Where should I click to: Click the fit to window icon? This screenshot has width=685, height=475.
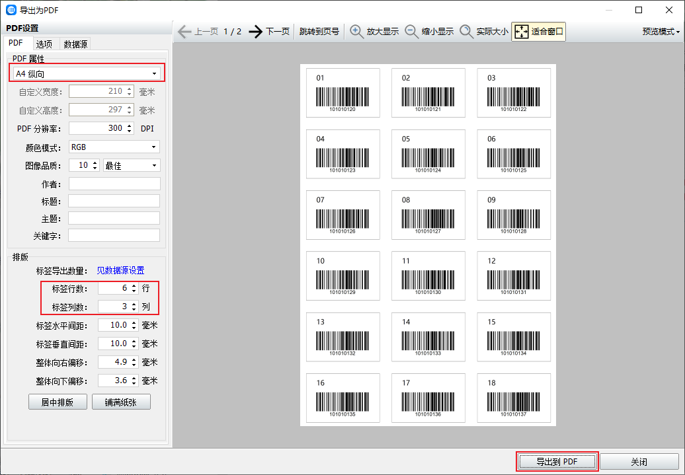pyautogui.click(x=522, y=32)
